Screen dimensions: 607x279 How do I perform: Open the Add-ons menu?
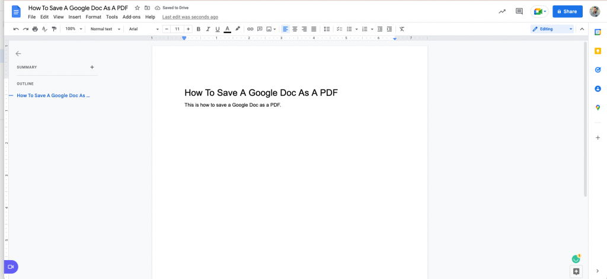tap(132, 17)
